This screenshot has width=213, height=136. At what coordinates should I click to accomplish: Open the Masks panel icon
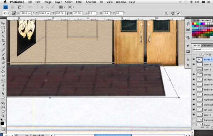point(188,51)
